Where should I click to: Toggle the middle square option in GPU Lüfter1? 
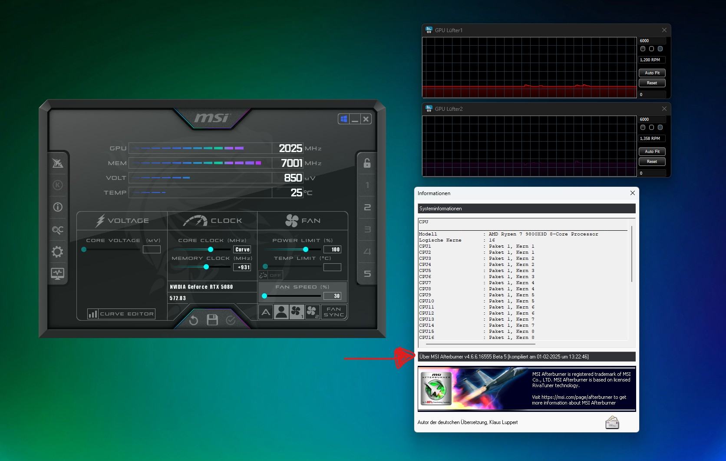point(652,49)
